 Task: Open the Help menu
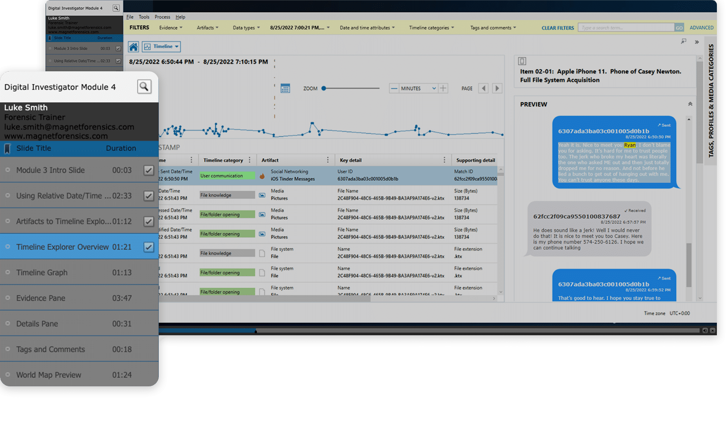coord(180,17)
